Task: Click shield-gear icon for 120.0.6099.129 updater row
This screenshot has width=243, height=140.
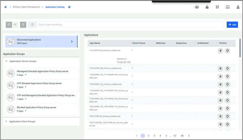Action: 227,109
